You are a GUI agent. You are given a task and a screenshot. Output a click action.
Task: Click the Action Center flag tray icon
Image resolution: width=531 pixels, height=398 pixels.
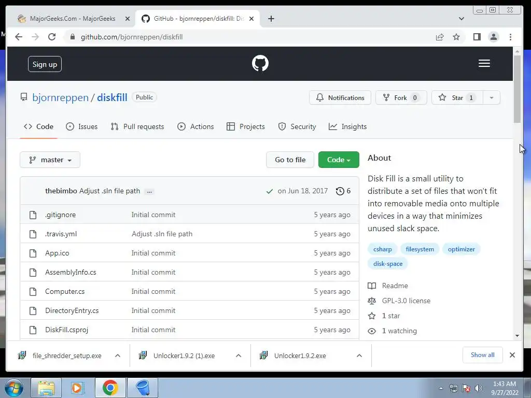tap(466, 388)
